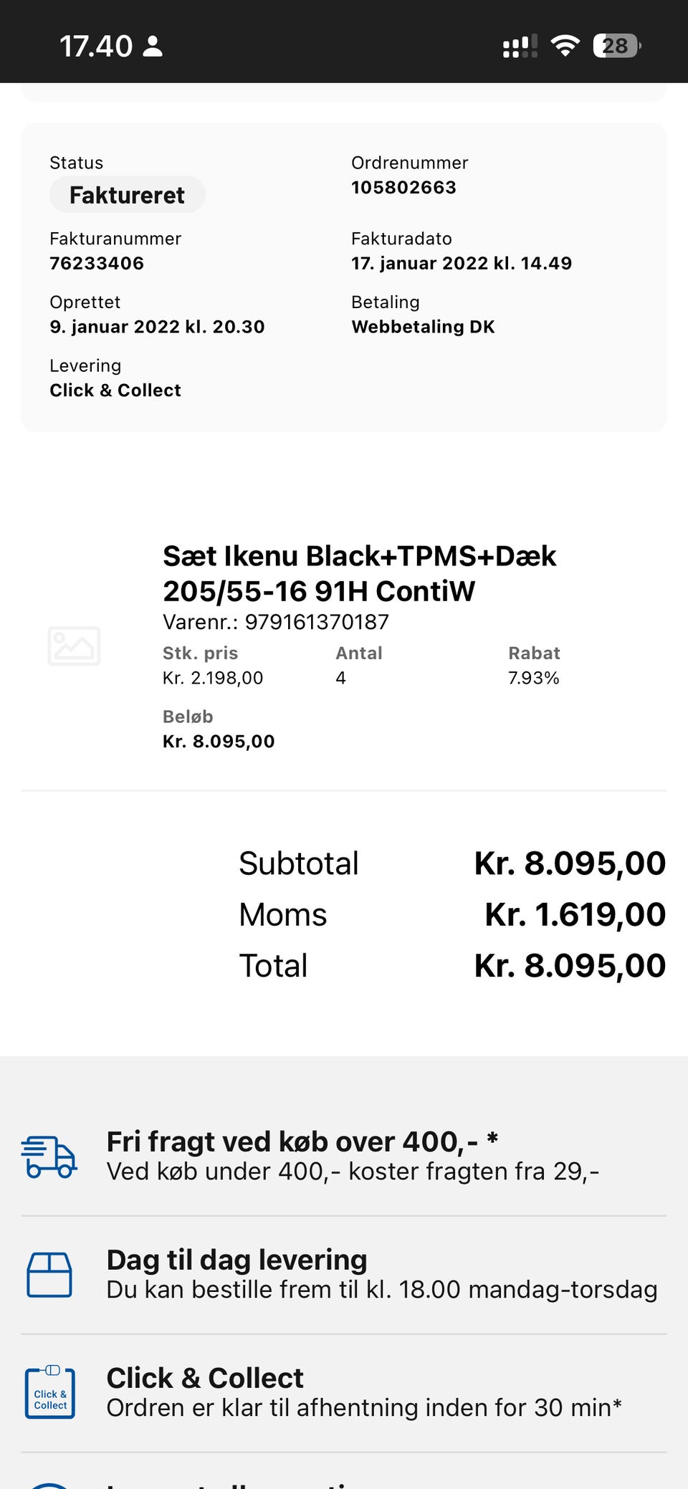Tap the delivery truck icon
This screenshot has height=1489, width=688.
point(49,1157)
